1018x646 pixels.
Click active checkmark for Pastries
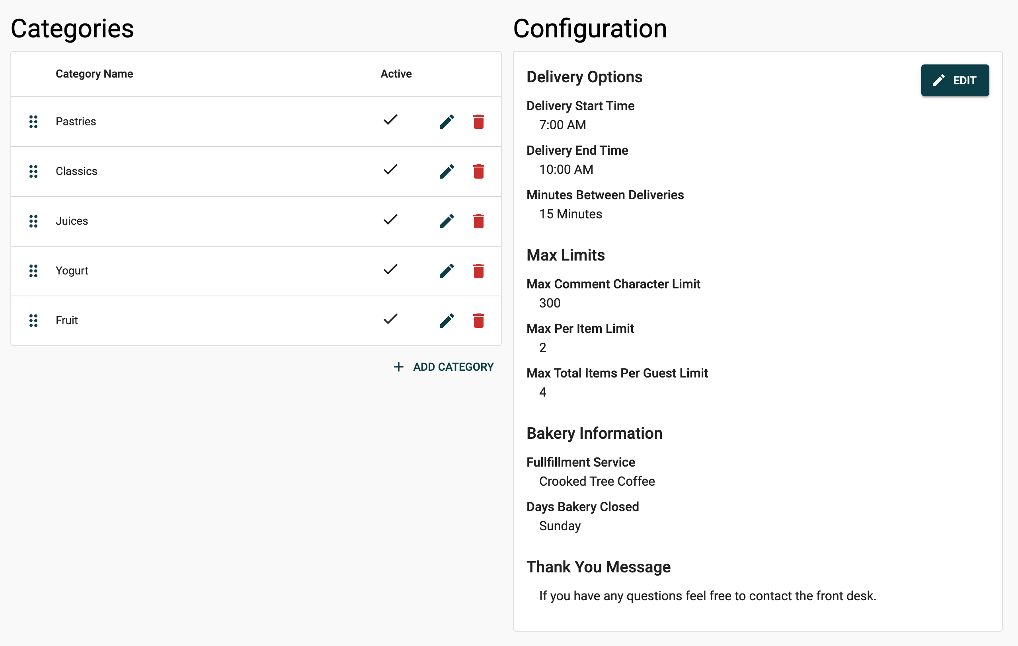[x=390, y=120]
